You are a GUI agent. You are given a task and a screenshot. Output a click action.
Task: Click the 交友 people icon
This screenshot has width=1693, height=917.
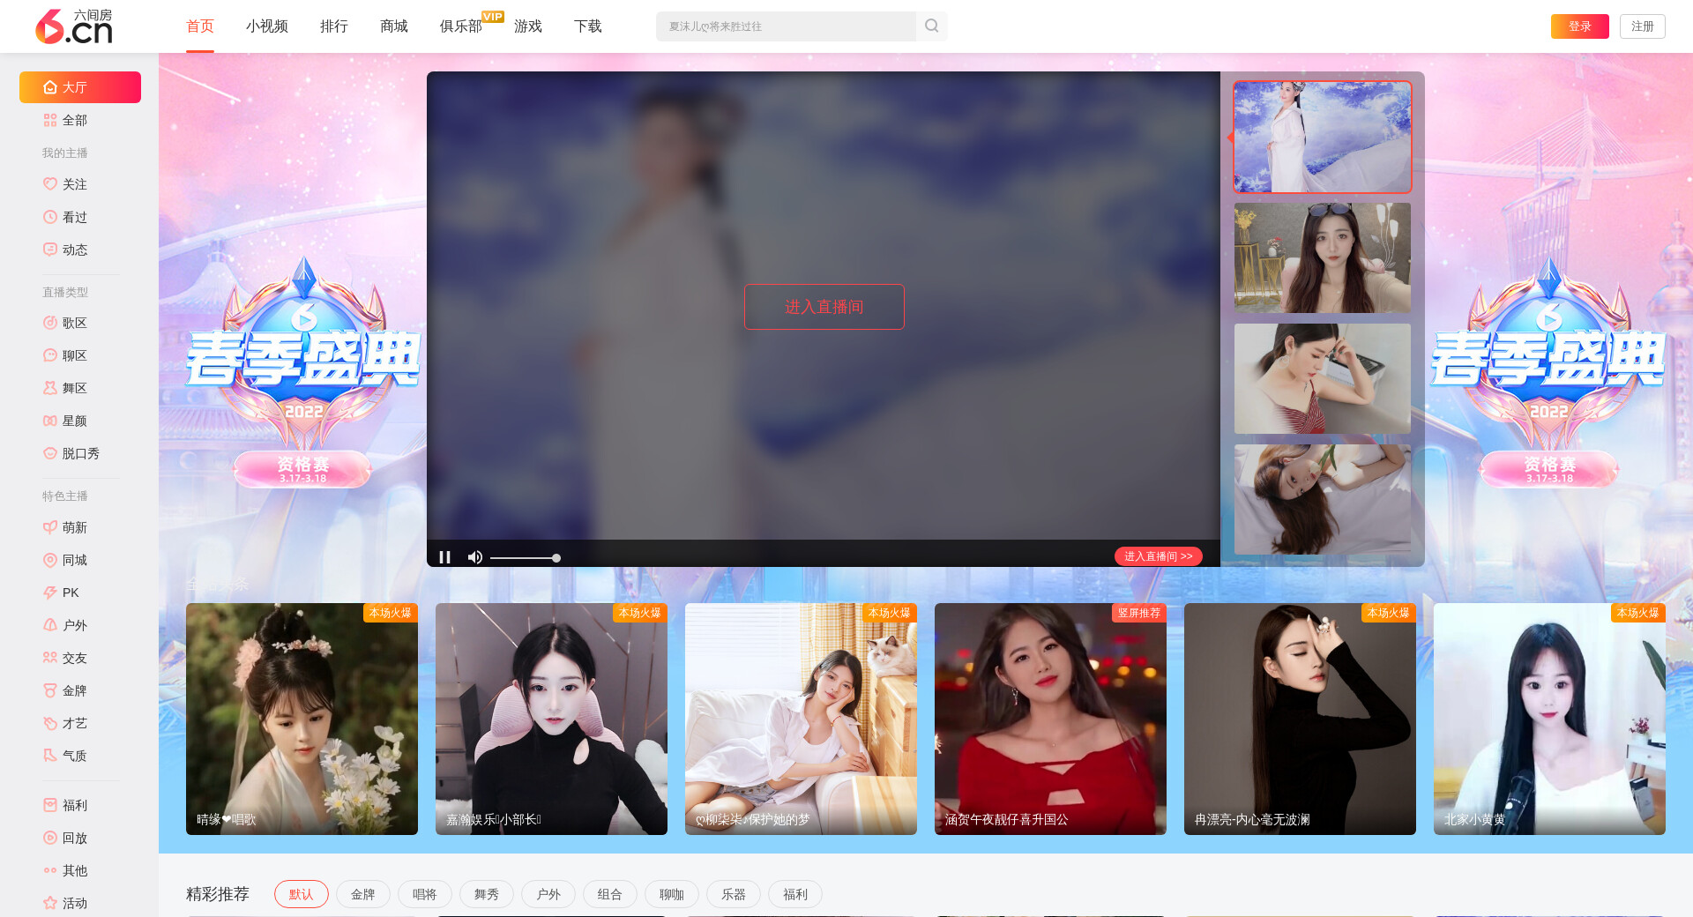50,658
